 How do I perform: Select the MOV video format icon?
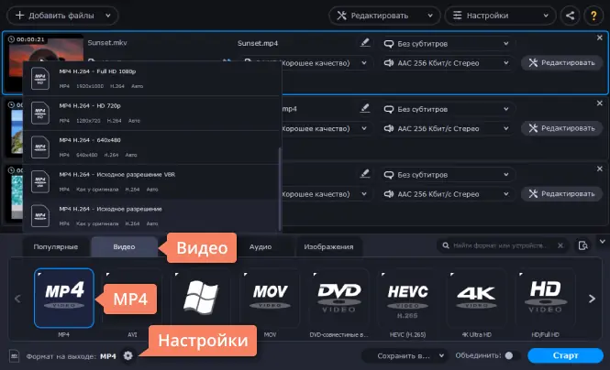[270, 299]
